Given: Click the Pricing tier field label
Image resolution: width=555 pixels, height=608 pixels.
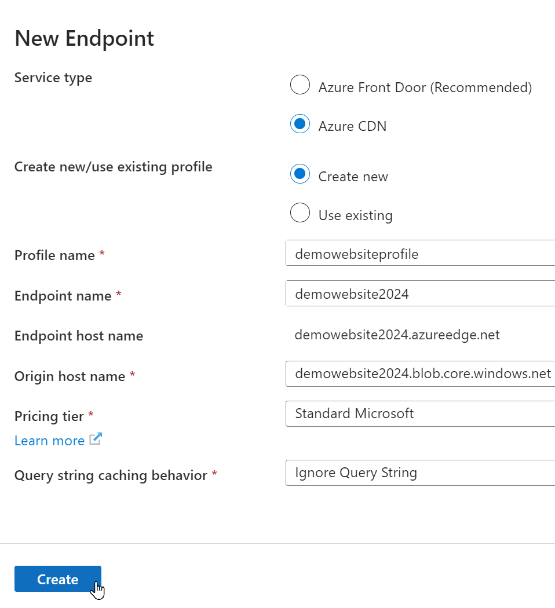Looking at the screenshot, I should tap(50, 416).
